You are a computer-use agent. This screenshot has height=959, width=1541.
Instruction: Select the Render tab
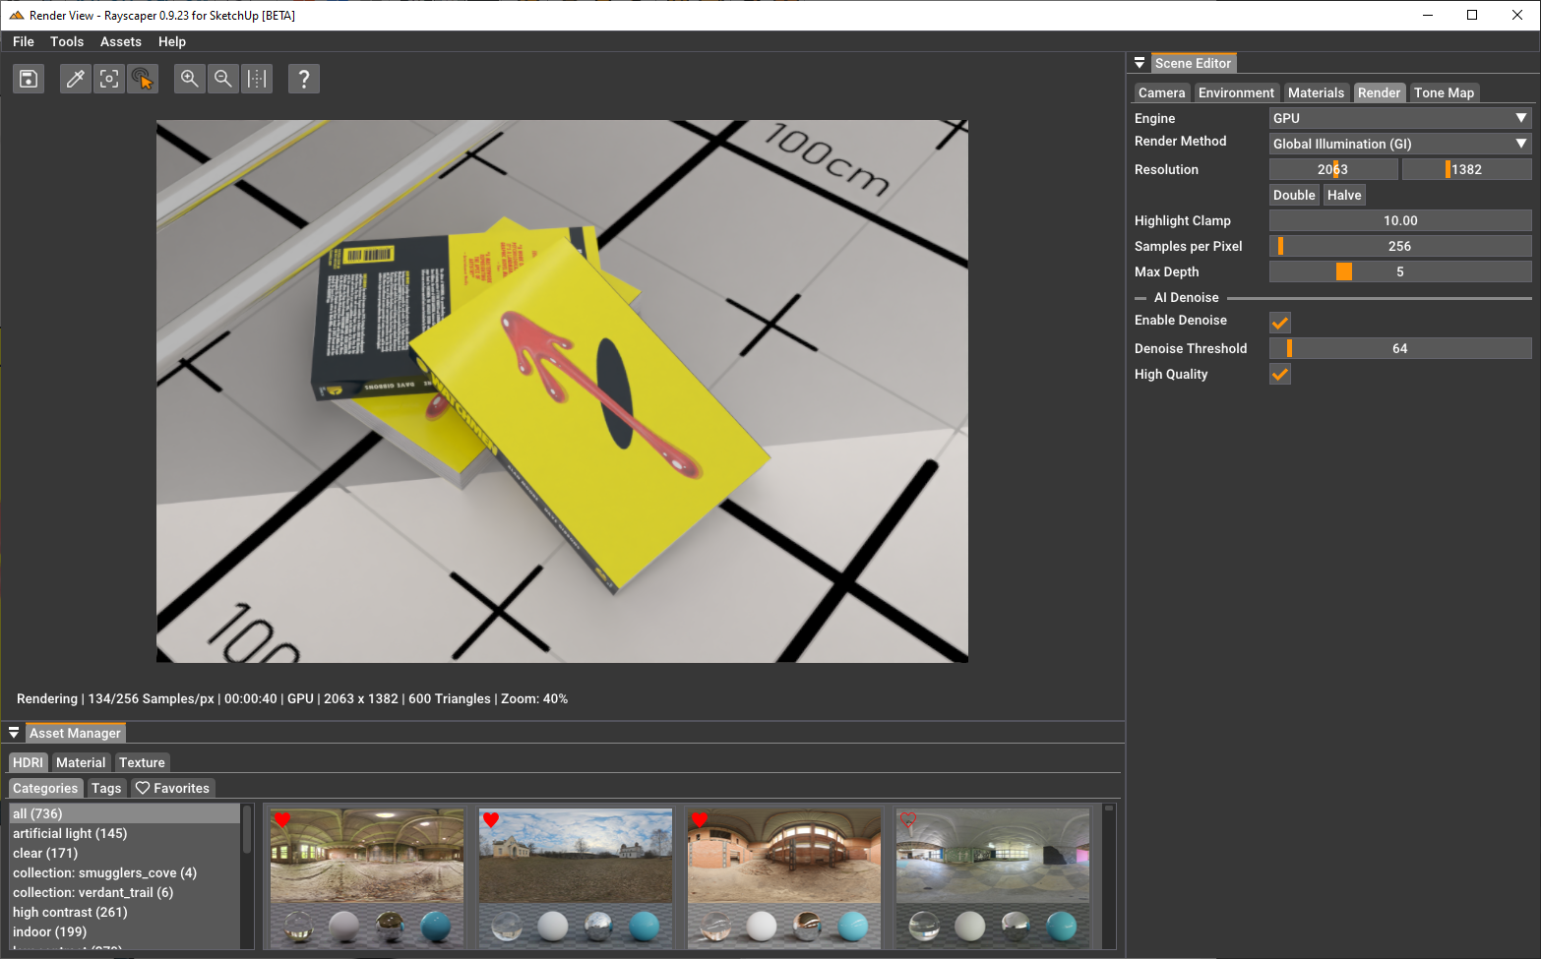coord(1379,92)
